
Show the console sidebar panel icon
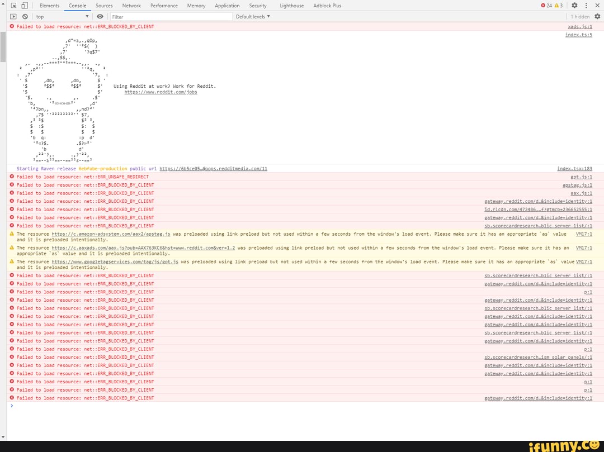click(13, 17)
